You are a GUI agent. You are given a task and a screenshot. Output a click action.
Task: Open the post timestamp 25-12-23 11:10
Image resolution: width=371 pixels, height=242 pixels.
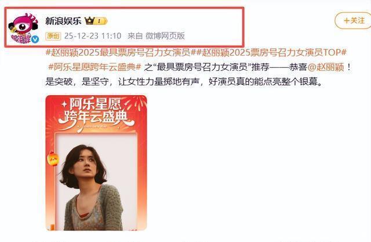click(93, 36)
